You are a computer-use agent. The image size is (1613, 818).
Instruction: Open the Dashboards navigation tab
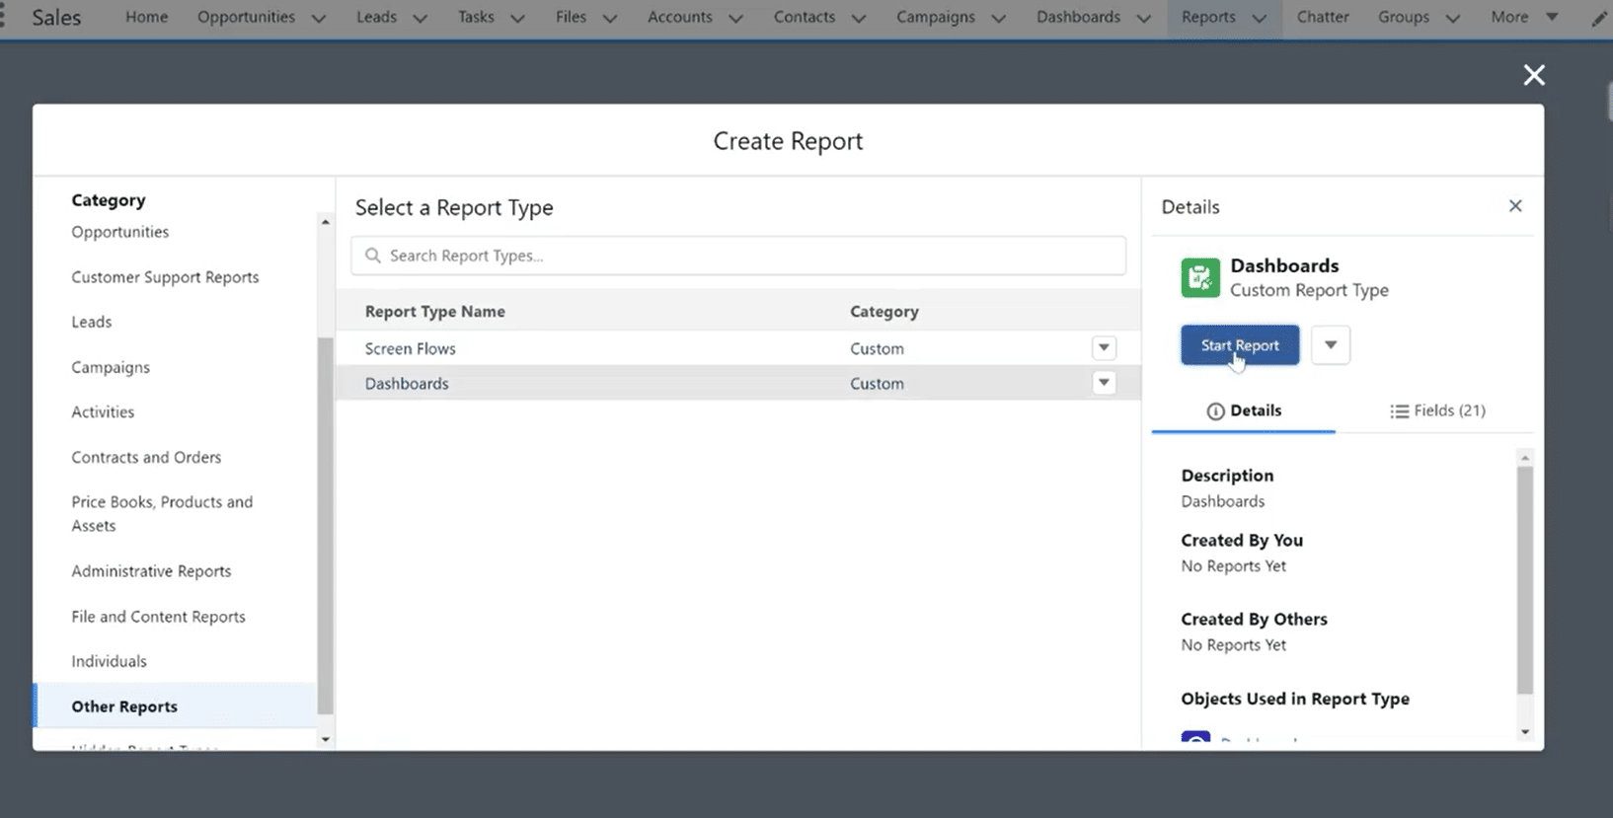[1078, 17]
